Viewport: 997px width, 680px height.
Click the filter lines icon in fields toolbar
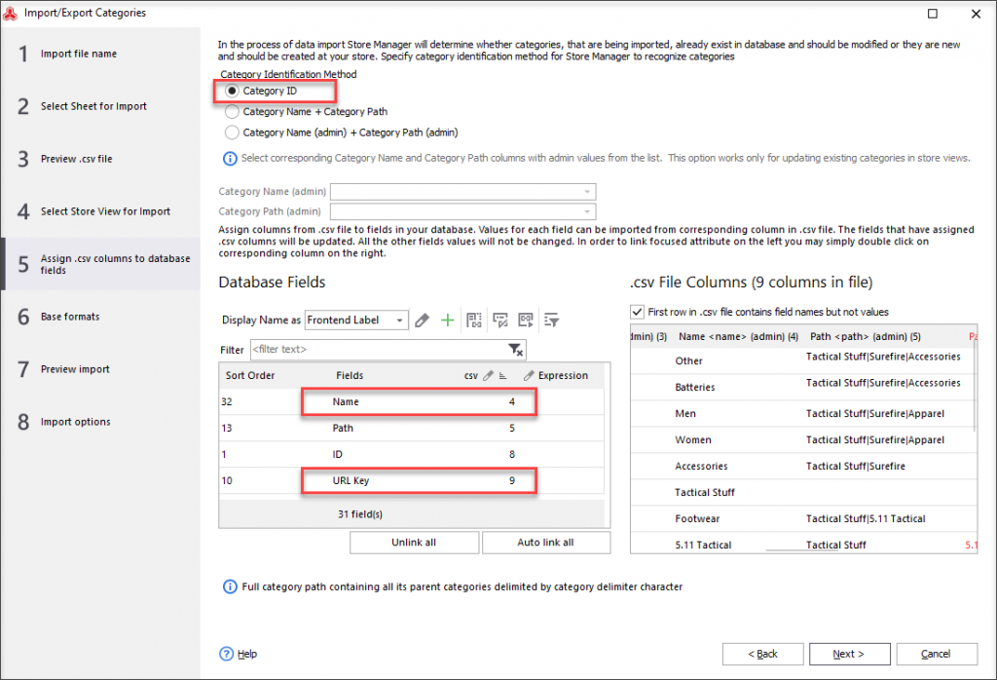(x=551, y=320)
